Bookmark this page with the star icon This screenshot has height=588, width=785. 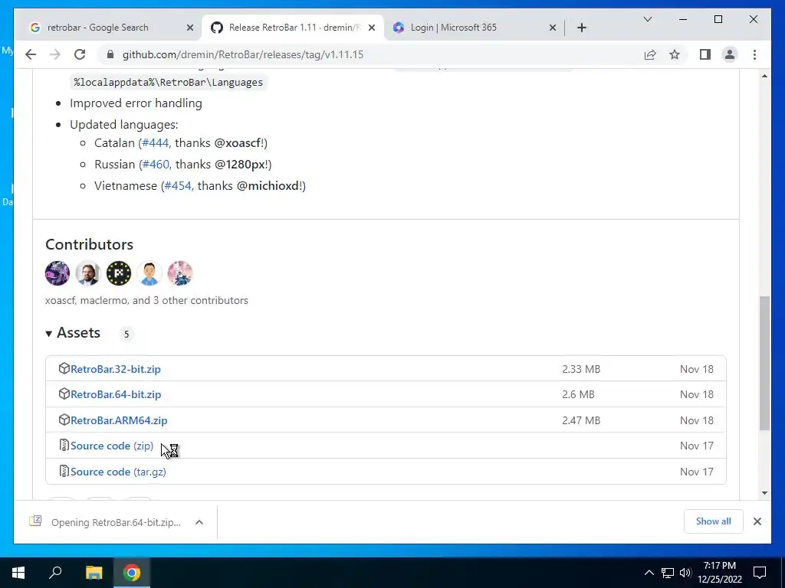coord(675,54)
